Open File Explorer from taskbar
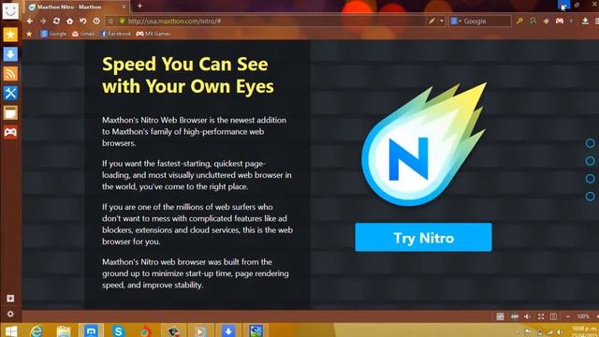Screen dimensions: 599x337 click(64, 330)
